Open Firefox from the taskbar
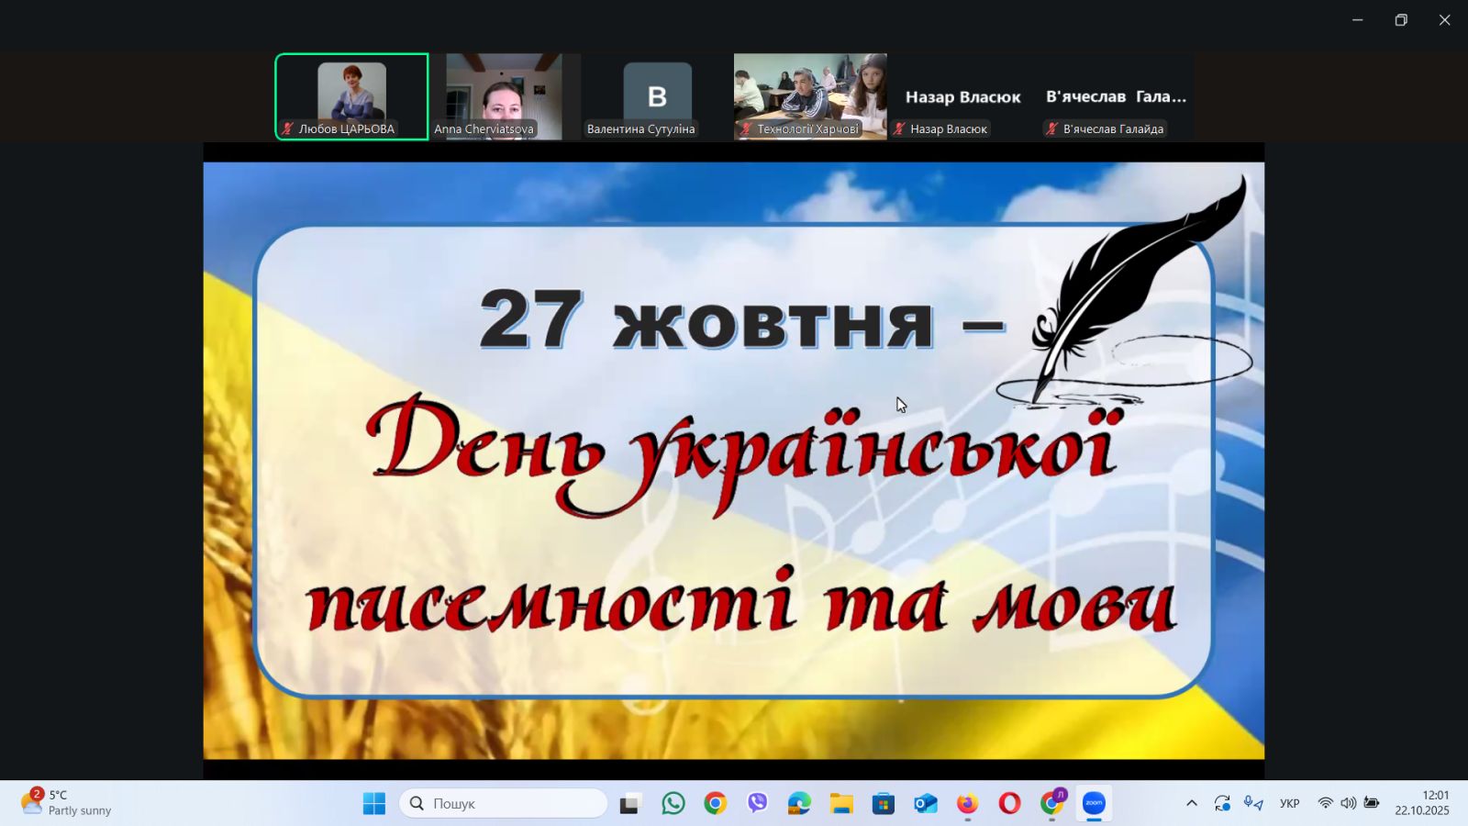Viewport: 1468px width, 826px height. [967, 804]
